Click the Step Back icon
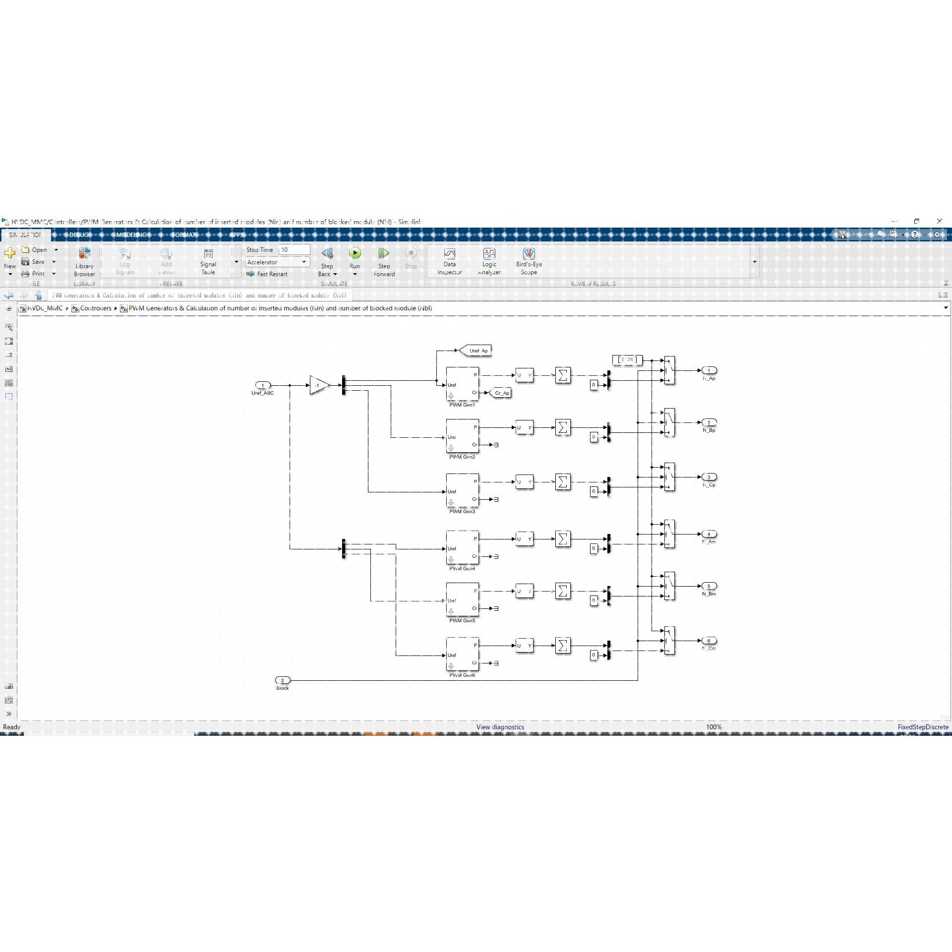This screenshot has width=952, height=952. 327,254
